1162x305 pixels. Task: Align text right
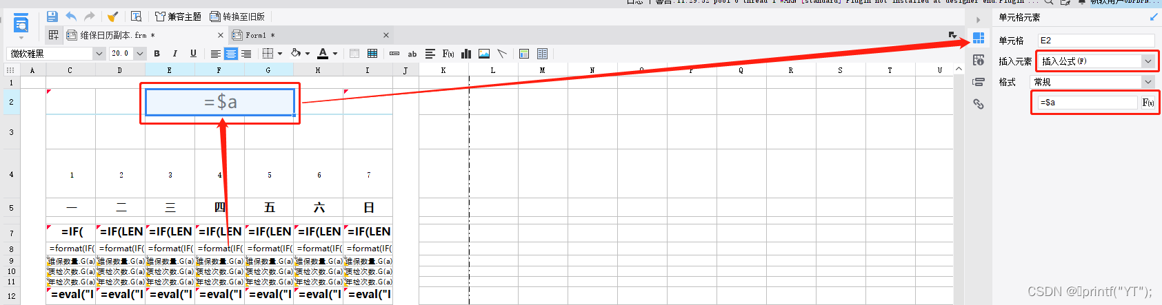(246, 54)
